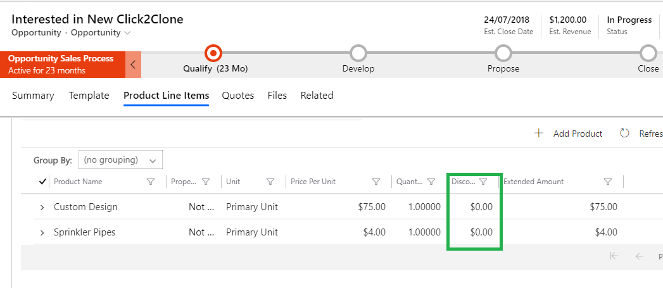Click the Product Name column filter icon
The image size is (663, 288).
(x=151, y=182)
